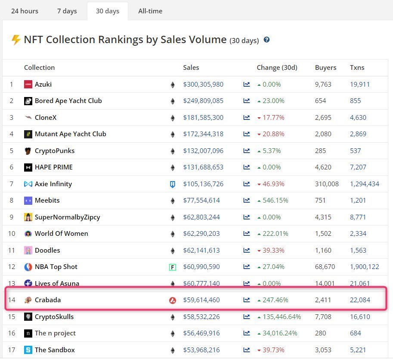Open the Axie Infinity collection link
Image resolution: width=393 pixels, height=360 pixels.
coord(53,184)
